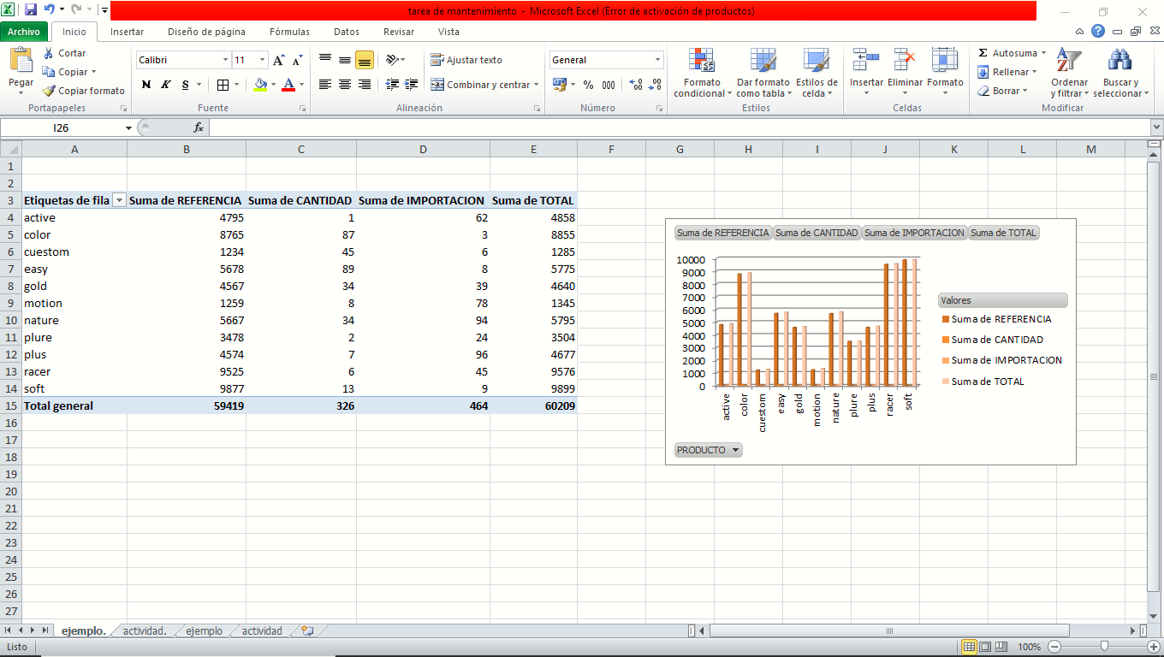Open the font name Calibri dropdown
This screenshot has height=657, width=1164.
tap(226, 60)
